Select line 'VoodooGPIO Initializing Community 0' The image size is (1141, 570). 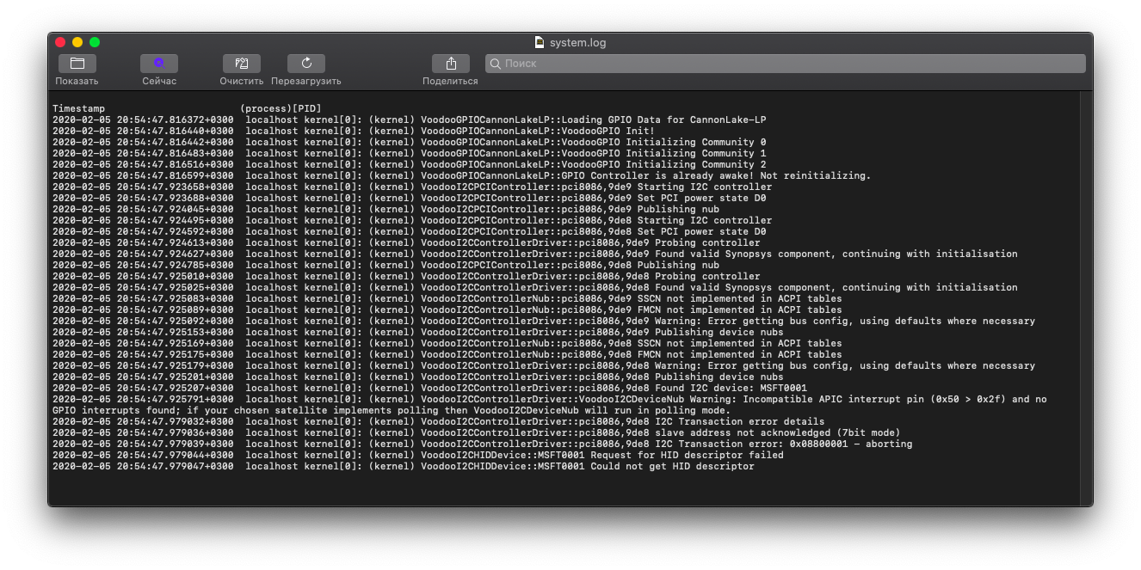(409, 142)
